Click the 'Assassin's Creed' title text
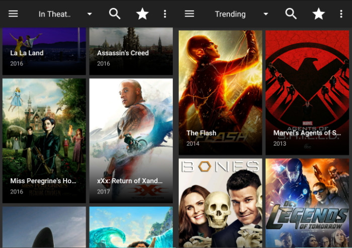352x248 pixels. 123,53
